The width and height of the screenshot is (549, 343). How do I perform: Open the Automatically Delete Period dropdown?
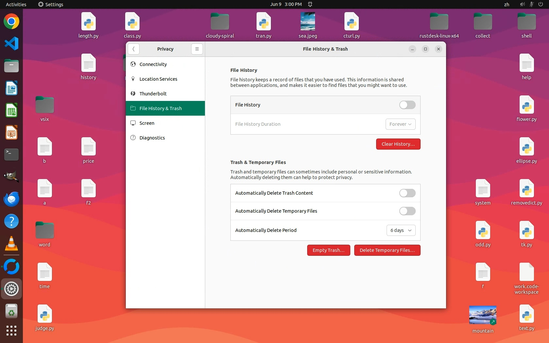point(401,230)
